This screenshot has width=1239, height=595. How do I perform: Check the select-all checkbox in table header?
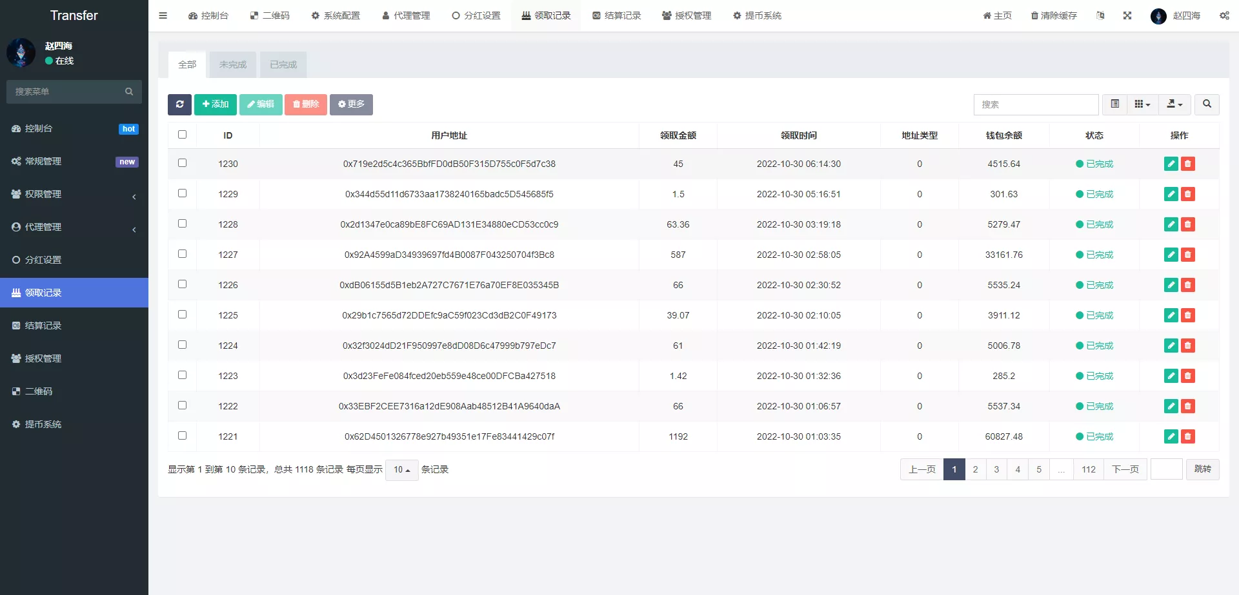(182, 135)
